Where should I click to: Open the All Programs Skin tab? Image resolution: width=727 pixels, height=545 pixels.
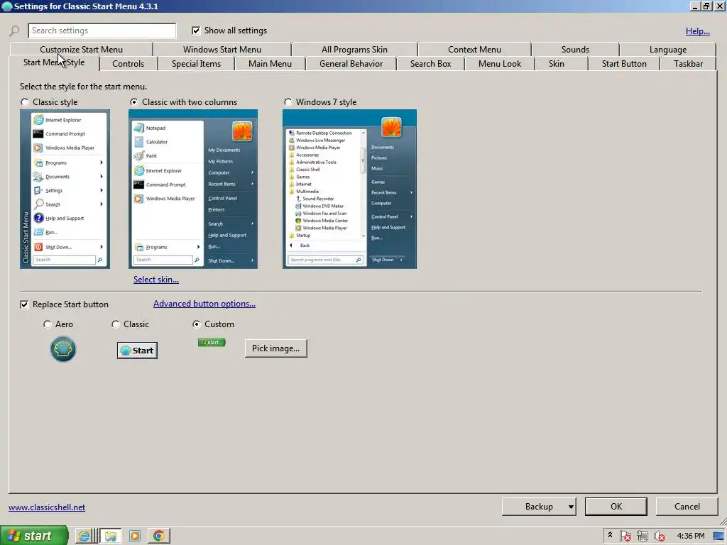355,50
